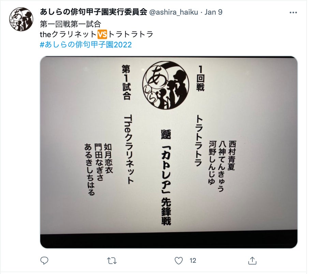Click the @ashira_haiku handle
This screenshot has width=309, height=274.
point(174,12)
